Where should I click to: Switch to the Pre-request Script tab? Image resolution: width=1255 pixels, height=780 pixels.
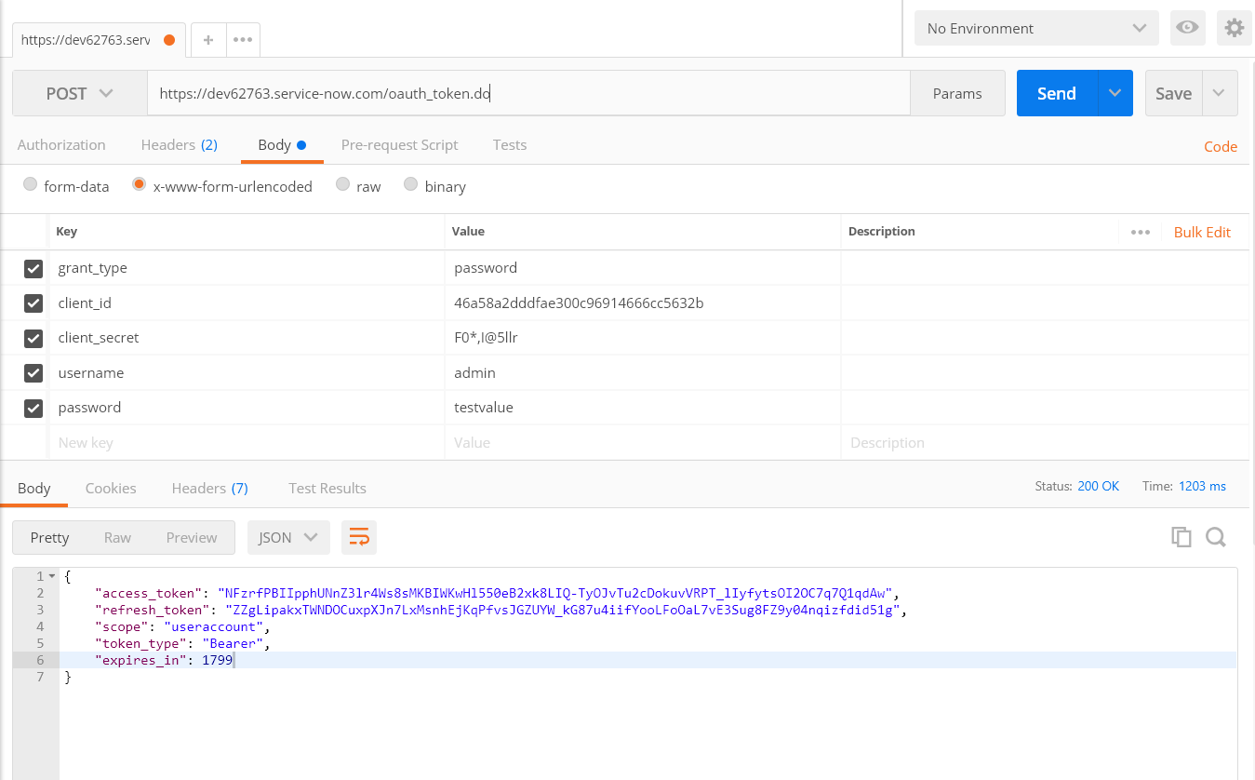tap(399, 144)
